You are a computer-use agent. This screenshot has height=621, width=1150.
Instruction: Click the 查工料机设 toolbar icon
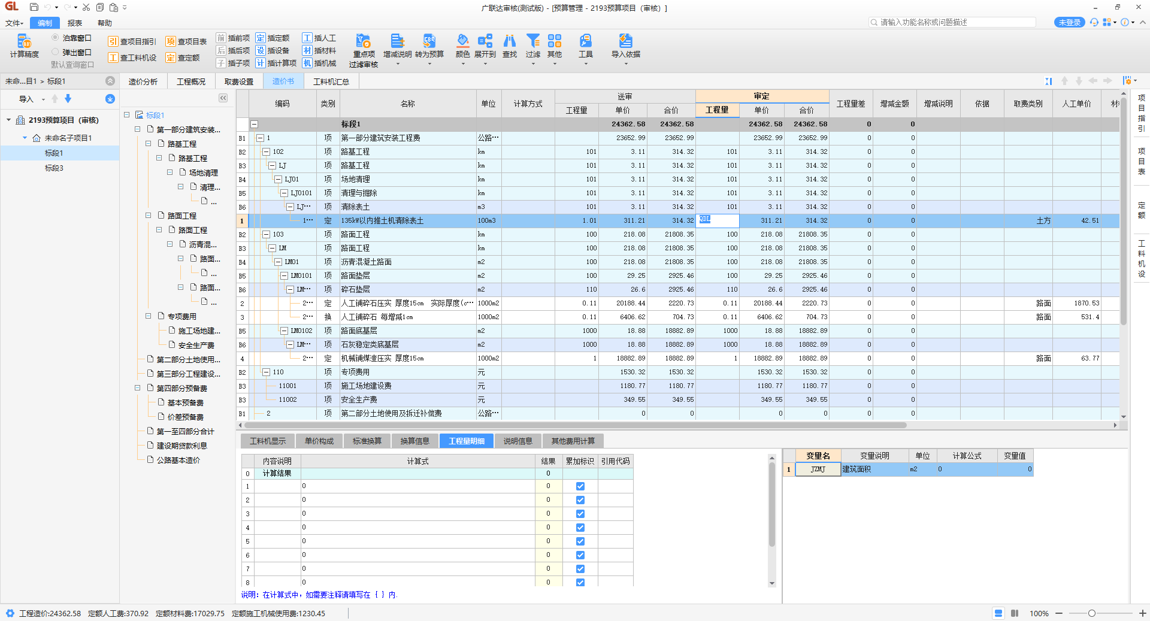tap(132, 57)
